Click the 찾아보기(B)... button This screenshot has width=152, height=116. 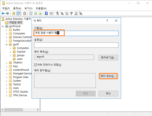click(108, 58)
